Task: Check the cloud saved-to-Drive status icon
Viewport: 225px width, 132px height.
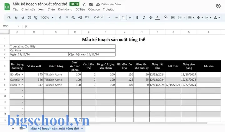Action: pos(98,4)
